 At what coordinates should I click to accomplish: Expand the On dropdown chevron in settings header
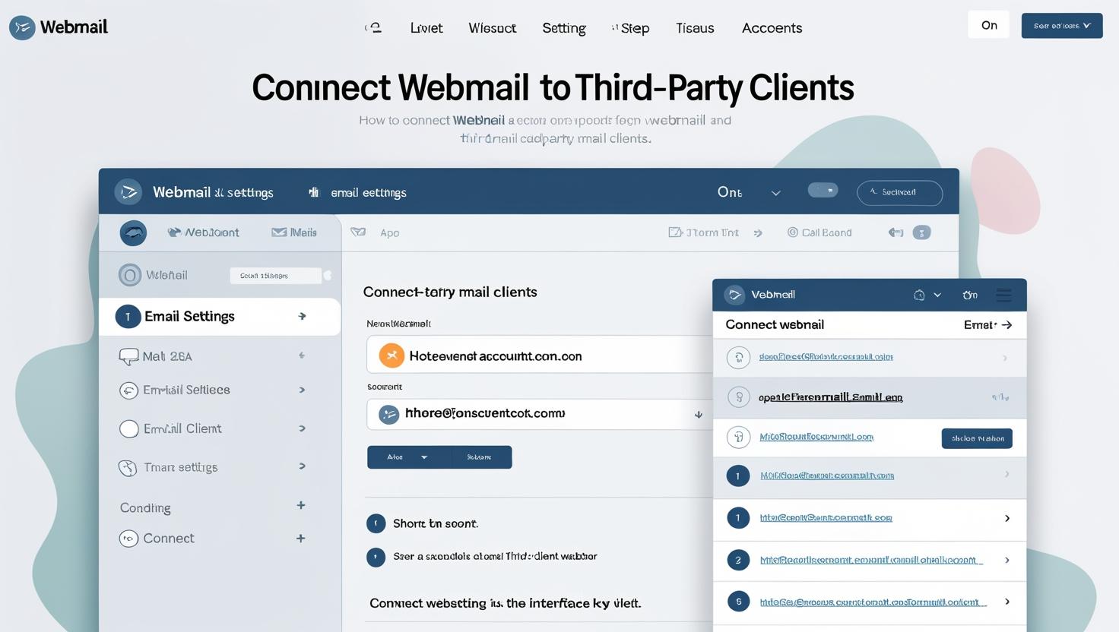[x=775, y=193]
